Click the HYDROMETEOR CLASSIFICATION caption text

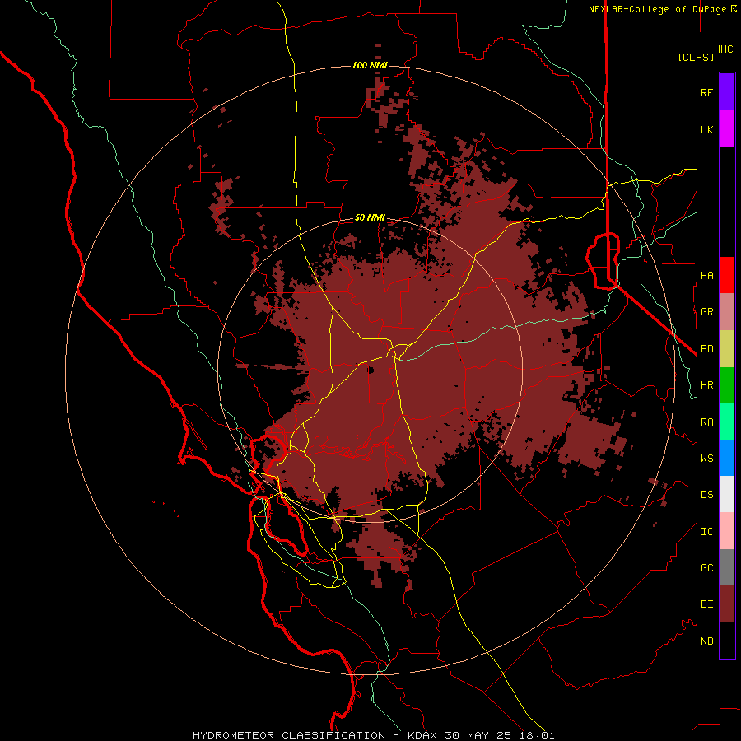(289, 735)
